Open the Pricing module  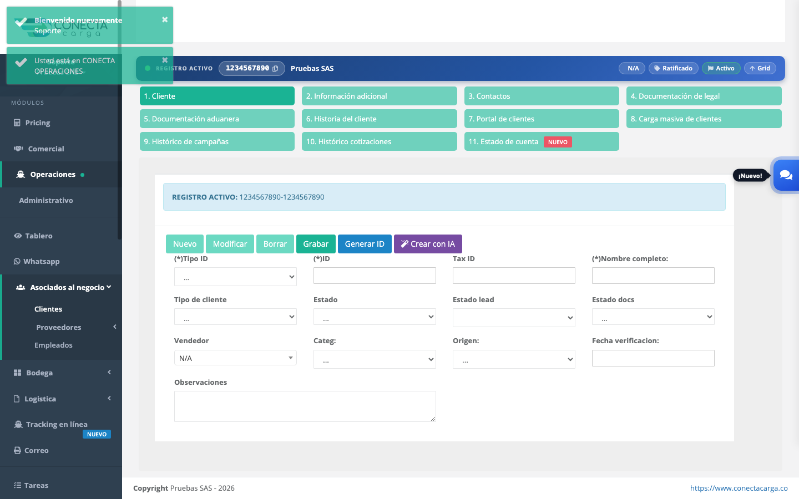61,123
